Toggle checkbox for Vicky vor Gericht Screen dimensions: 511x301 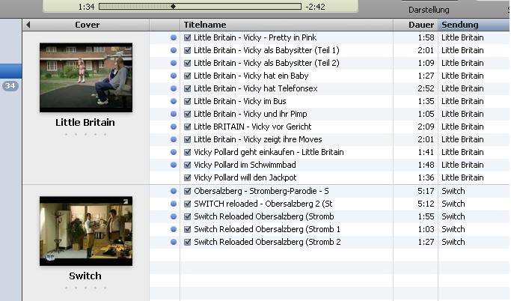[187, 127]
